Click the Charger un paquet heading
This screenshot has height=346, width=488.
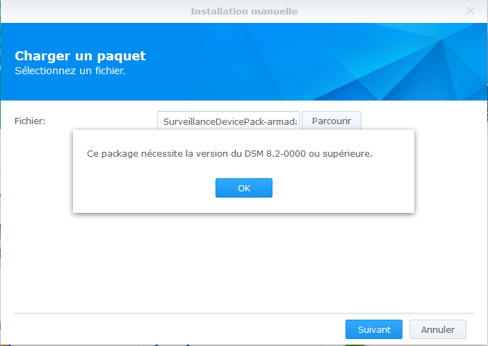click(80, 56)
